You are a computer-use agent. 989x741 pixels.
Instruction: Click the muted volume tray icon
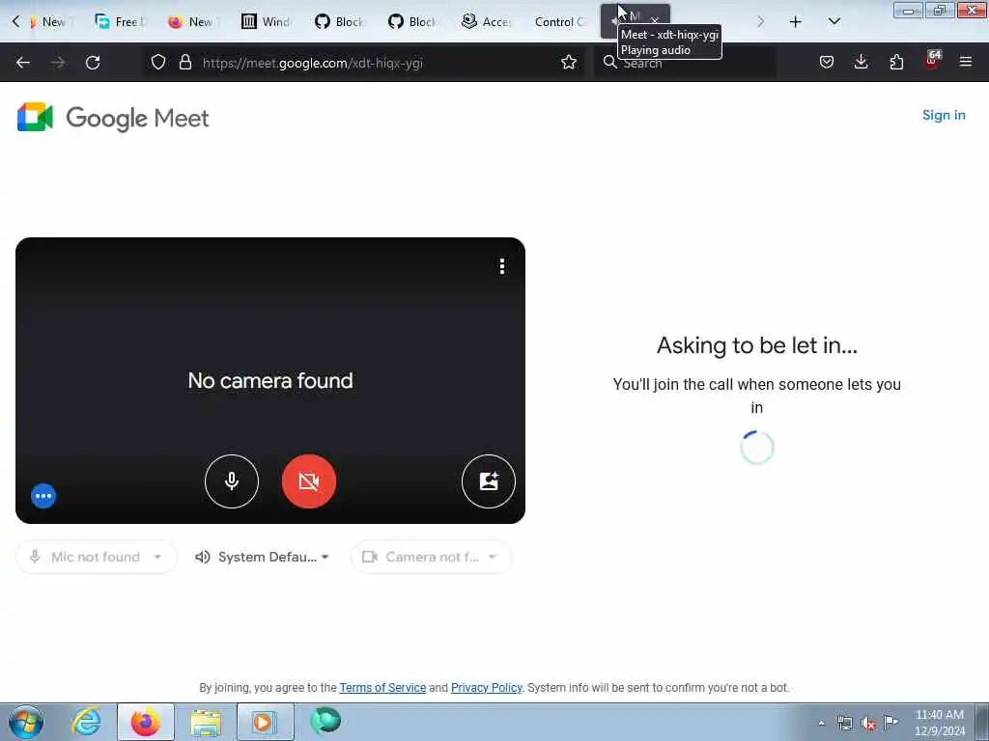[868, 724]
